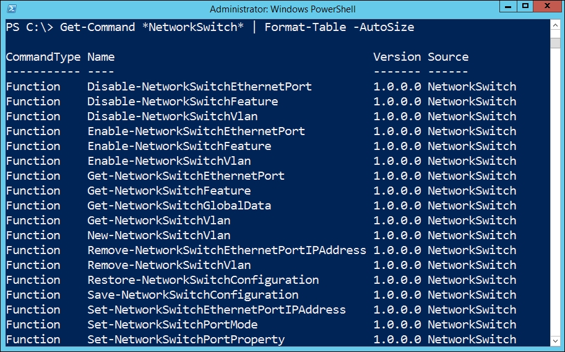Screen dimensions: 565x352
Task: Click the Enable-NetworkSwitchFeature entry
Action: pyautogui.click(x=179, y=146)
